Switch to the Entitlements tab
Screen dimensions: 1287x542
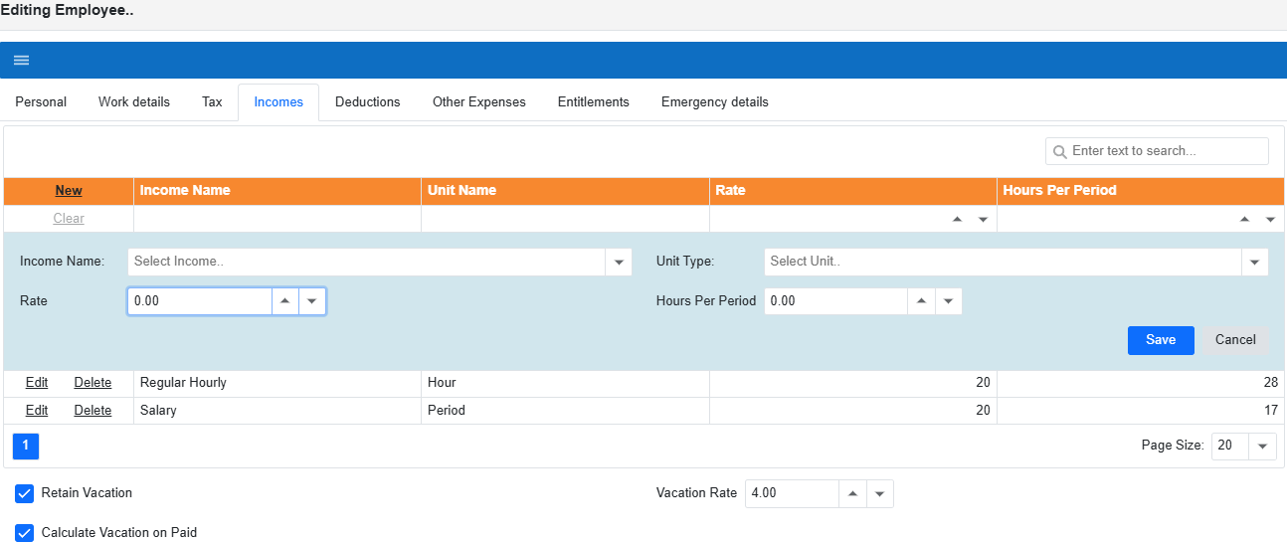coord(594,102)
